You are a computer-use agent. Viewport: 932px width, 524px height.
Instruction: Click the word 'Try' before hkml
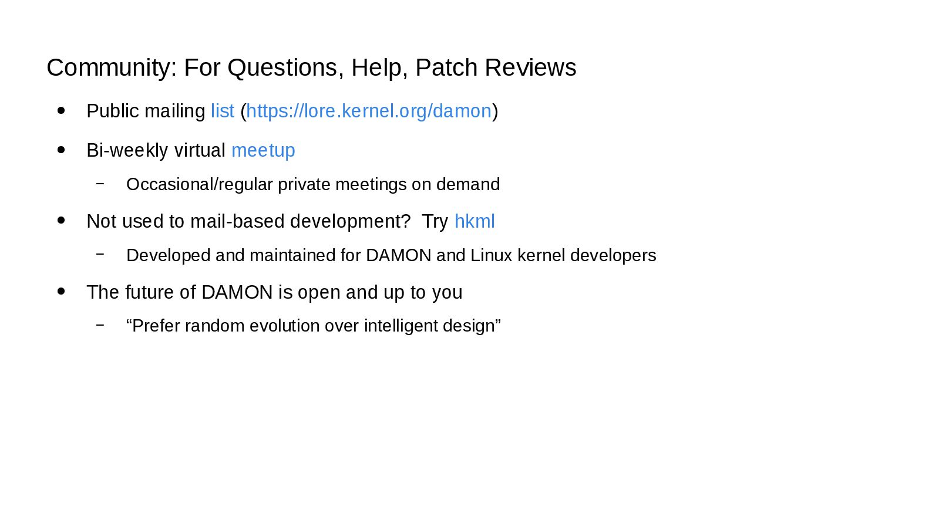tap(435, 222)
